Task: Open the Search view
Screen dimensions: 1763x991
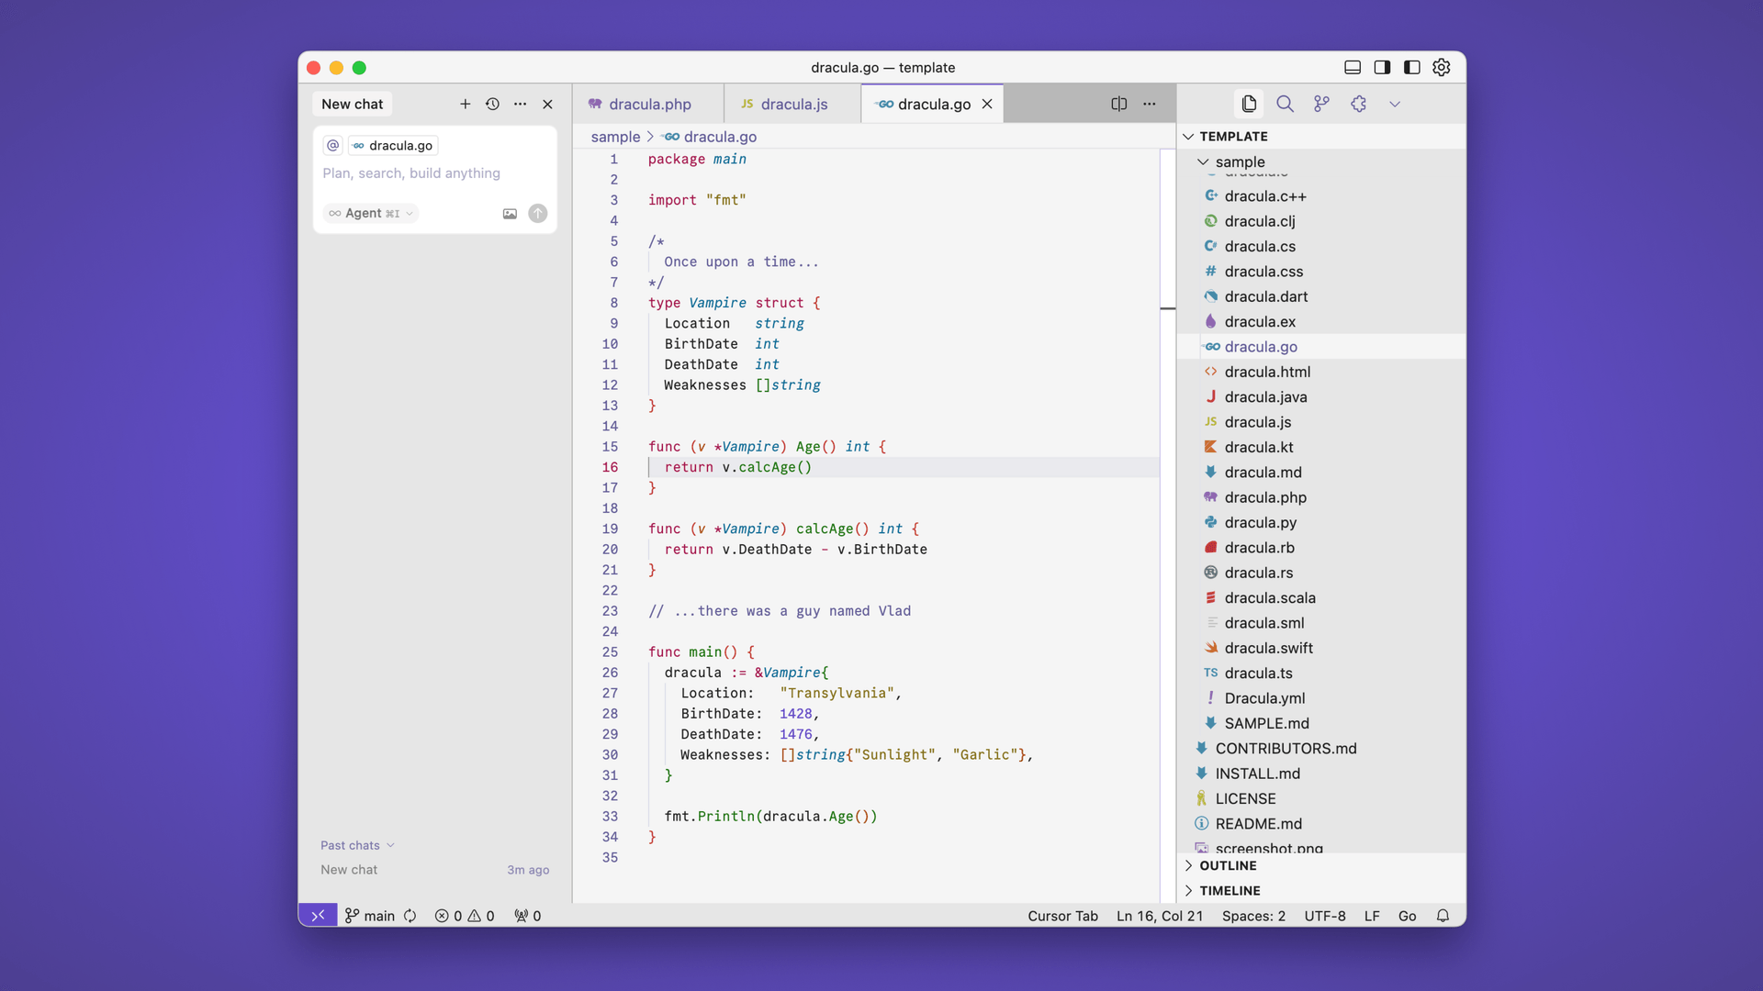Action: [x=1285, y=104]
